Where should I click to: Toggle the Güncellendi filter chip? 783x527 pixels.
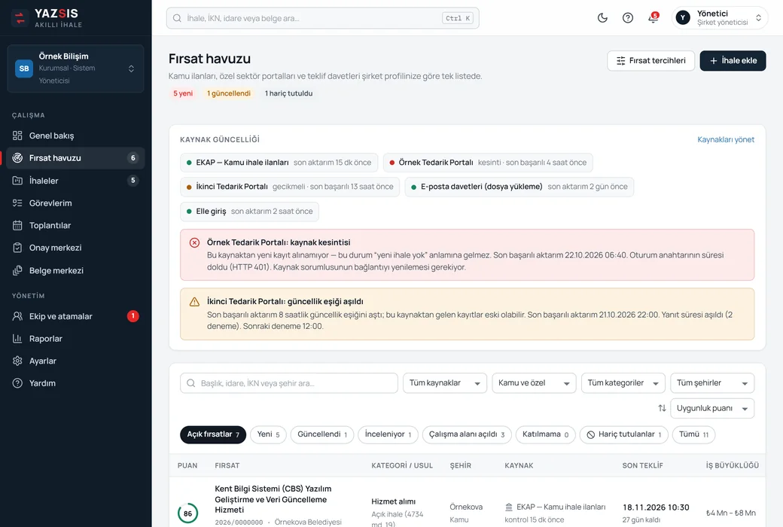click(x=322, y=434)
